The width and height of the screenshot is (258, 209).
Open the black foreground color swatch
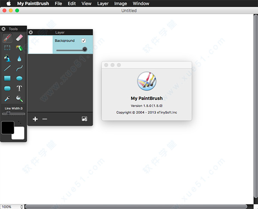coord(8,128)
